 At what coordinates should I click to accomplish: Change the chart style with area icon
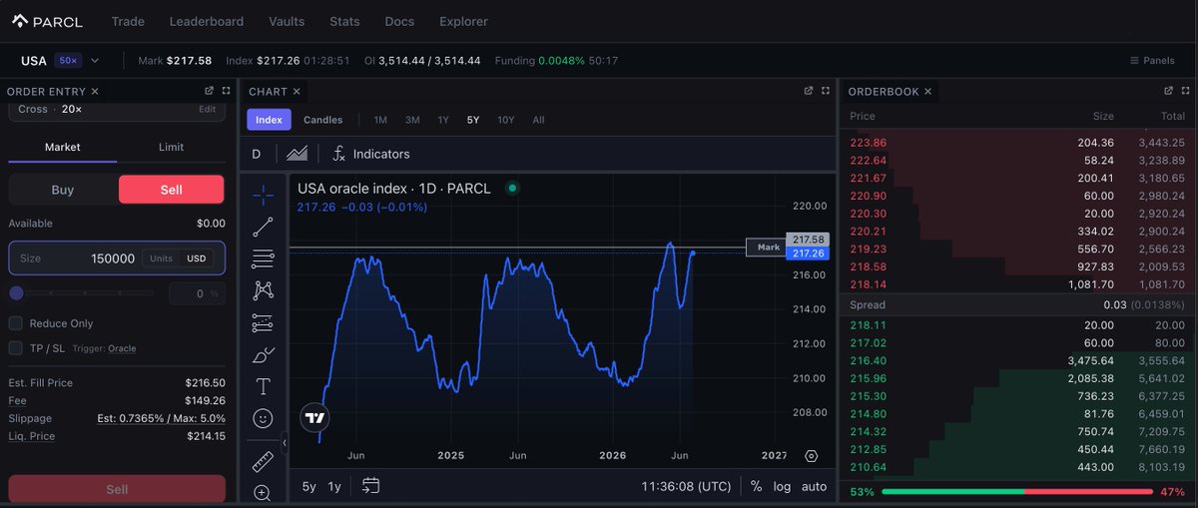(x=297, y=154)
